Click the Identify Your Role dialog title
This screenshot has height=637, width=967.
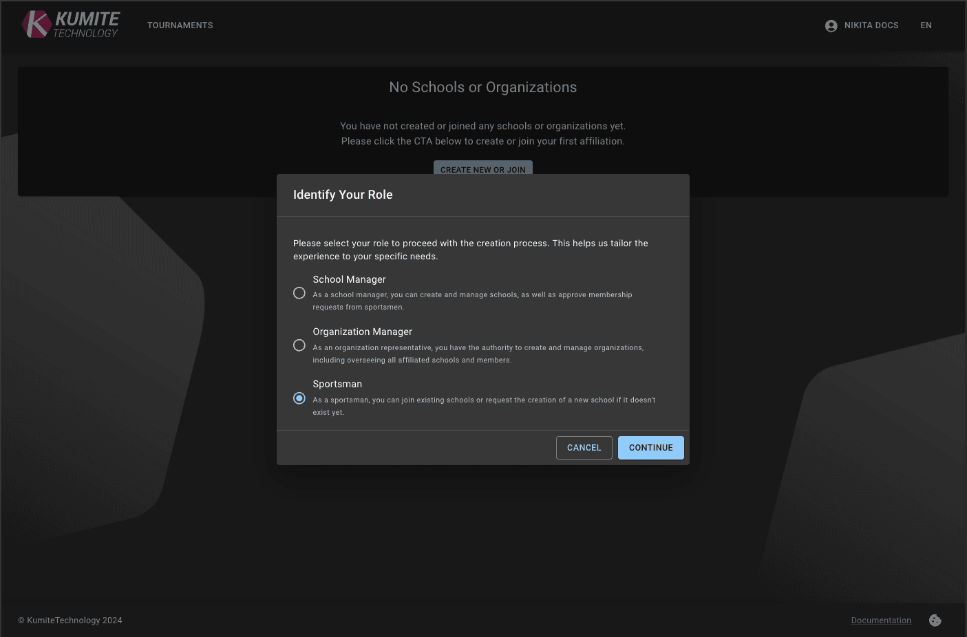[343, 195]
